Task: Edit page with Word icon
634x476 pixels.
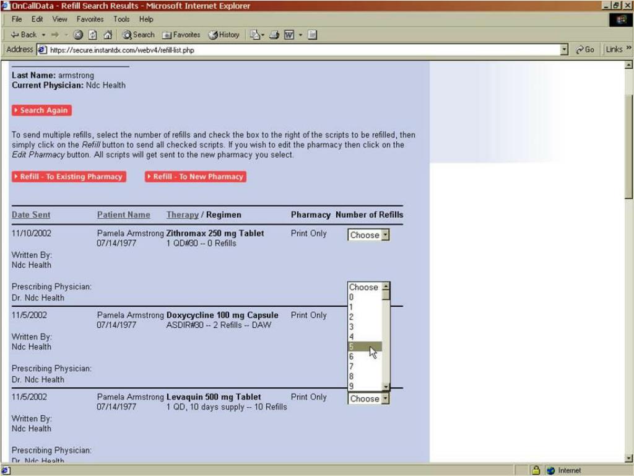Action: click(x=289, y=35)
